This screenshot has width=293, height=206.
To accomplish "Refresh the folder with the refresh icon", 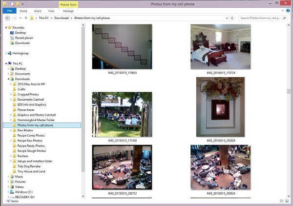I will point(232,18).
